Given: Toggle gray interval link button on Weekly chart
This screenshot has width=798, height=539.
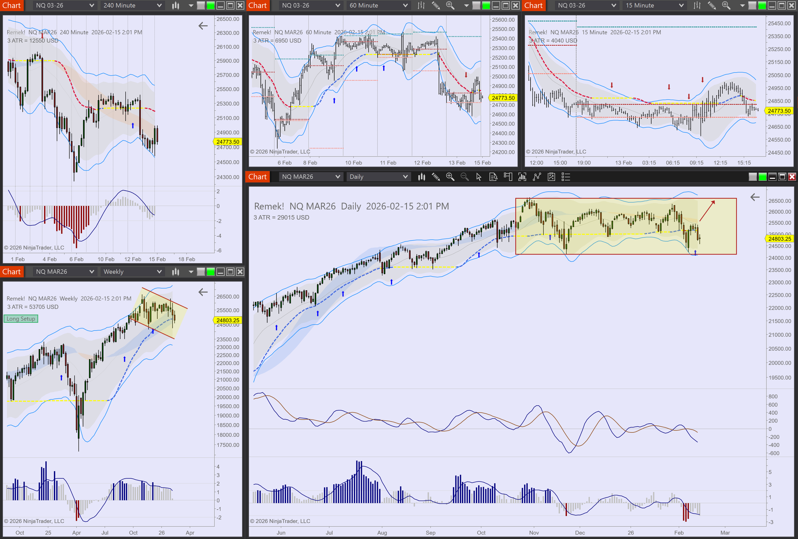Looking at the screenshot, I should pyautogui.click(x=201, y=272).
